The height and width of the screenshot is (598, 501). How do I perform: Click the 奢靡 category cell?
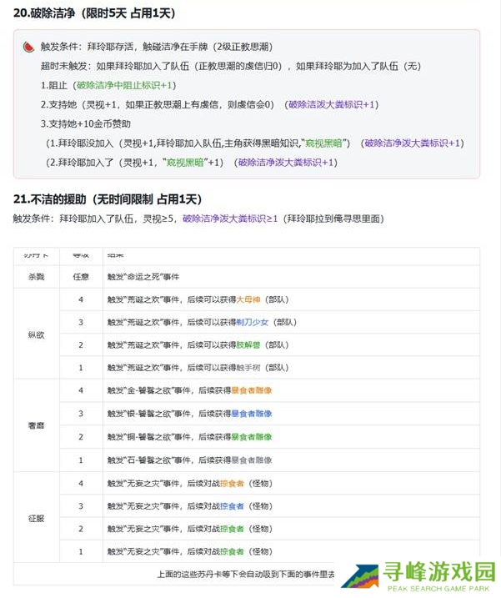36,425
